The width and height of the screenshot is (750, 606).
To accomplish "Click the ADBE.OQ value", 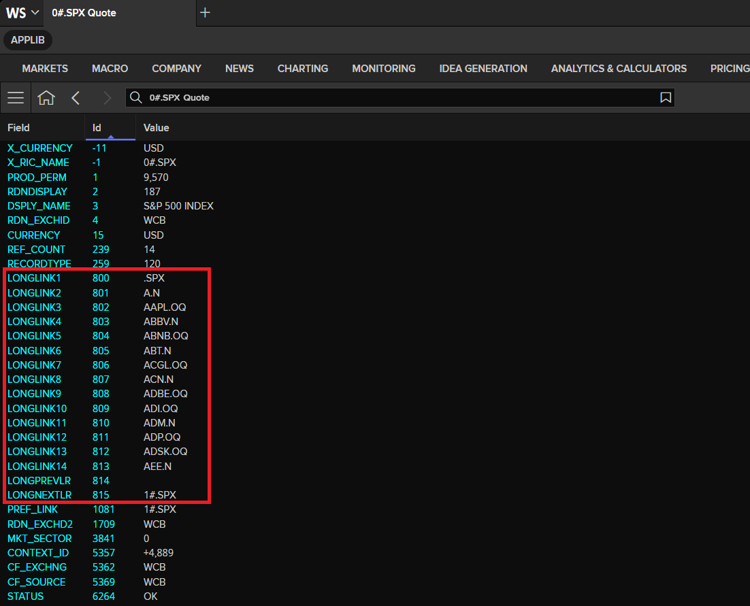I will (x=165, y=394).
